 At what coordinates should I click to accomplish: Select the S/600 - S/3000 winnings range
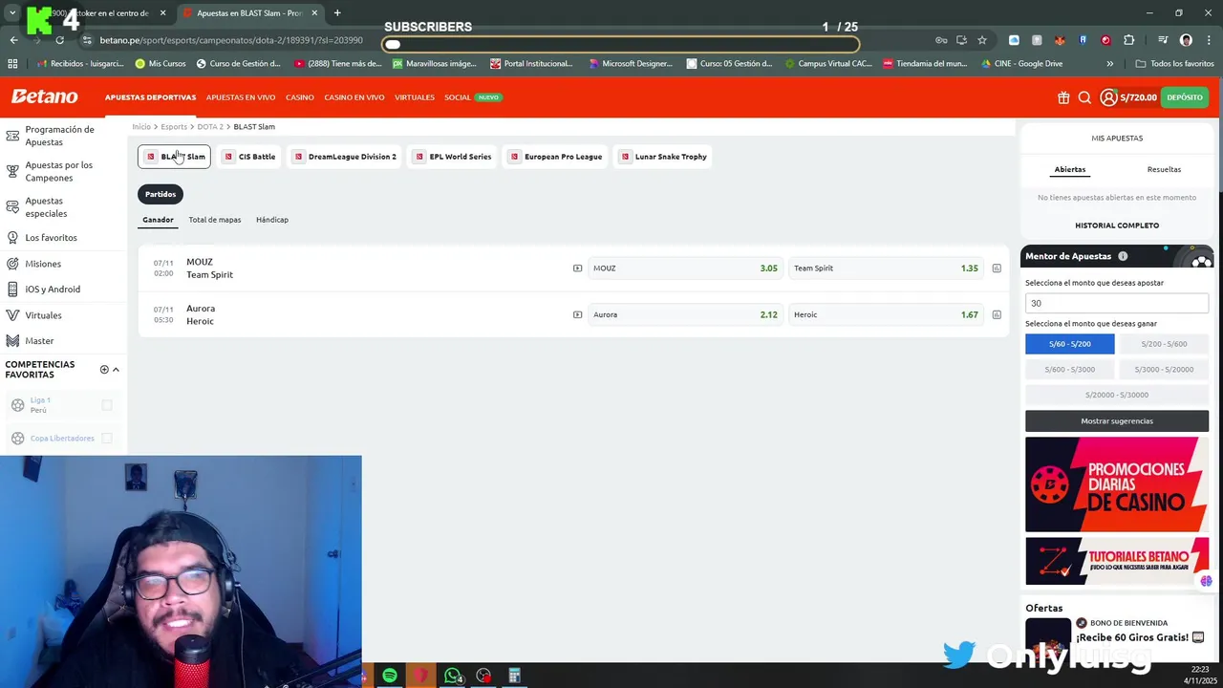pos(1069,369)
